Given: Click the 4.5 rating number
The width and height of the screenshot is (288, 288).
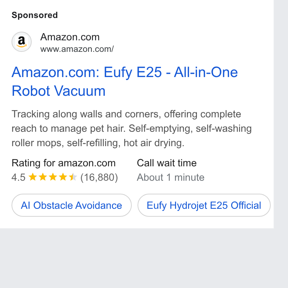Looking at the screenshot, I should click(x=18, y=177).
